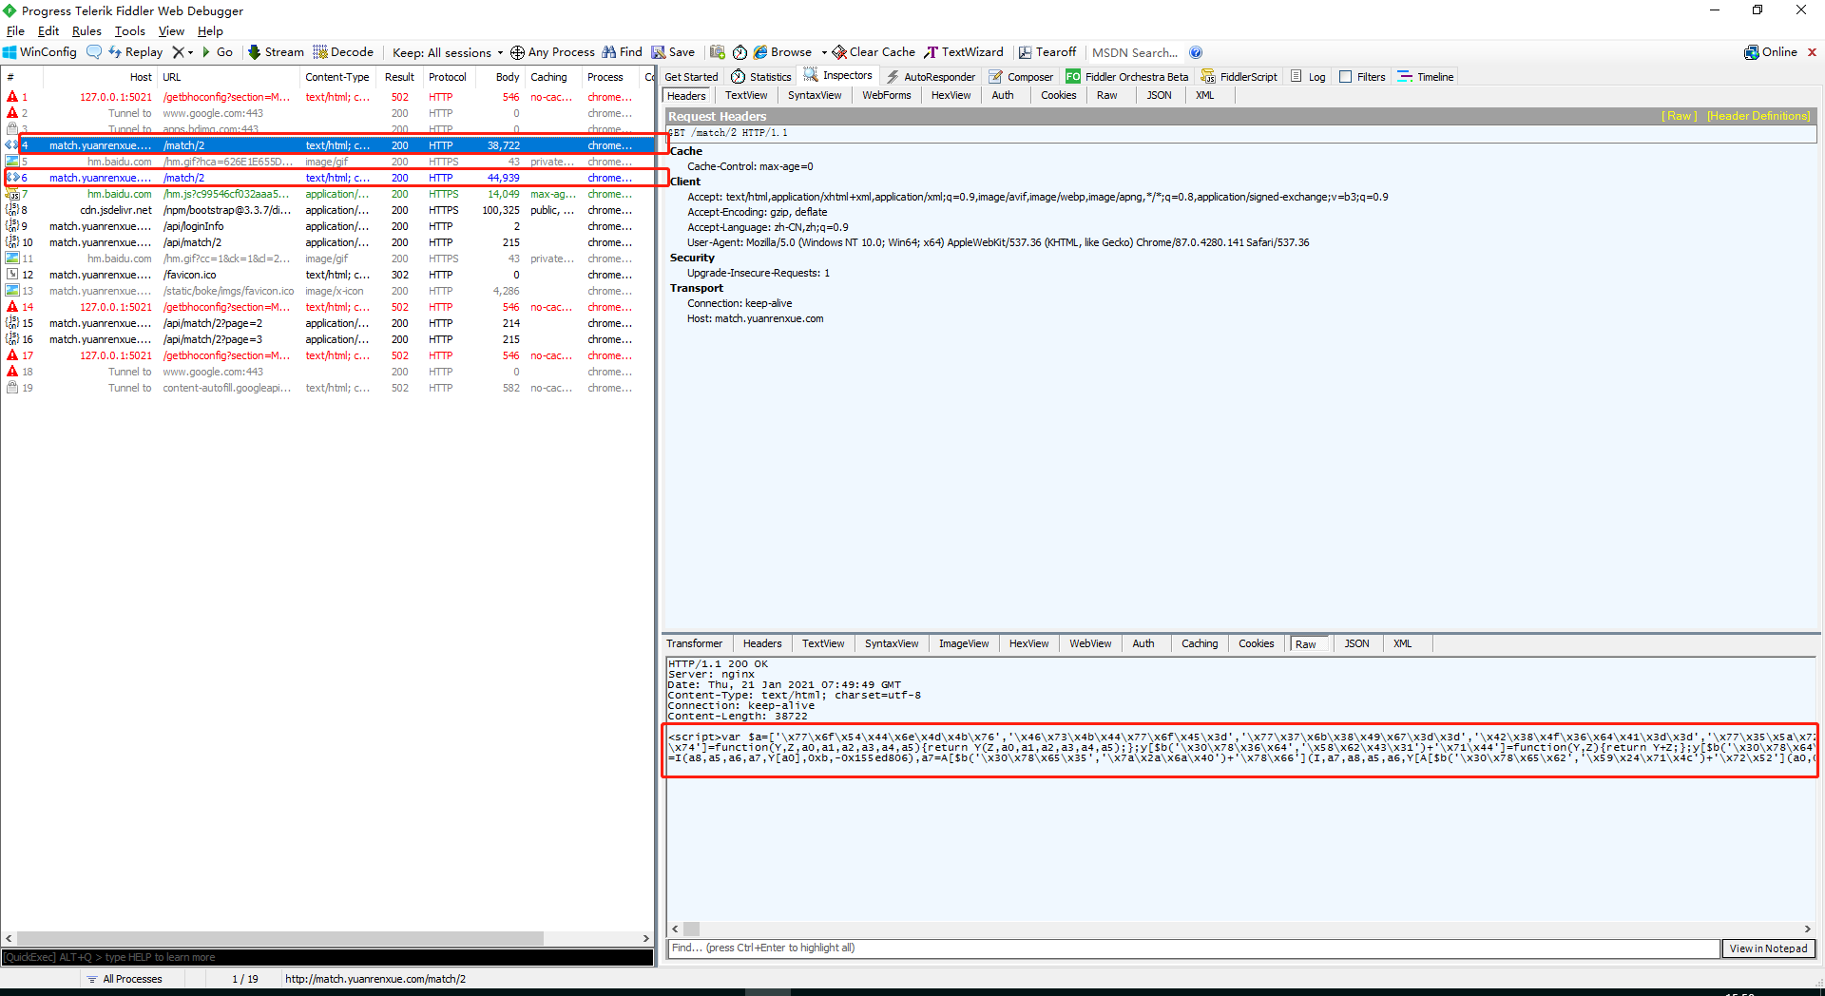
Task: Click the Find binoculars button
Action: pyautogui.click(x=623, y=52)
